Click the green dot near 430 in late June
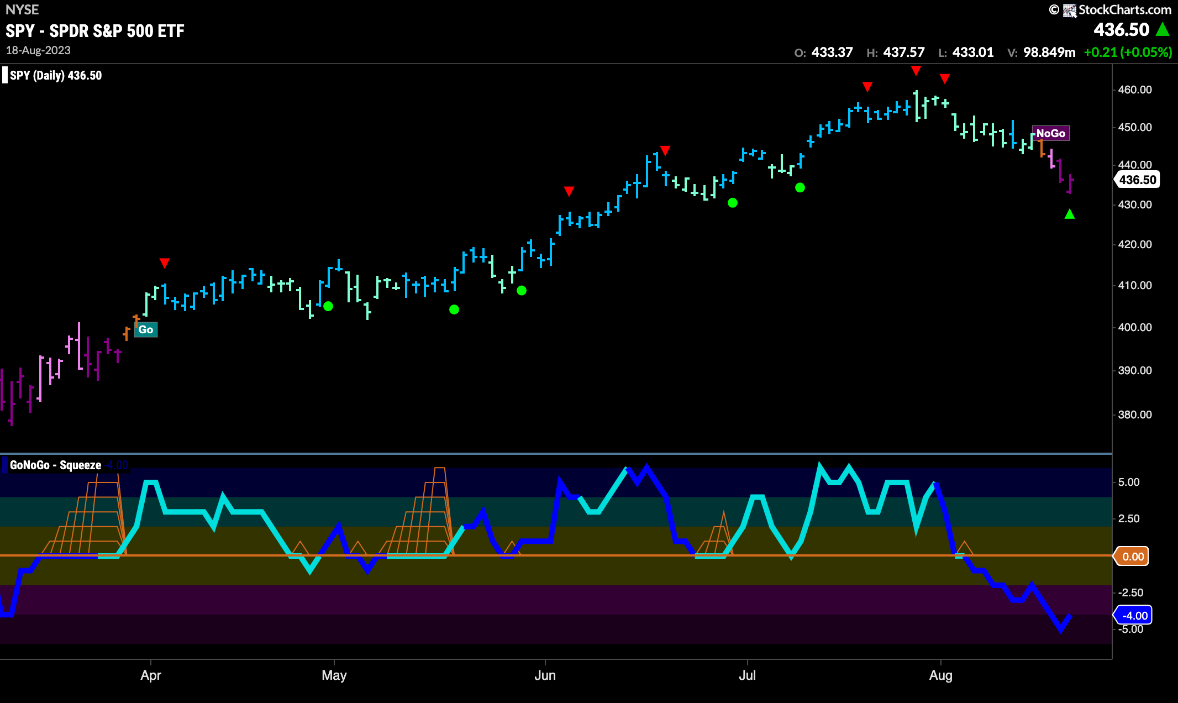 coord(733,203)
